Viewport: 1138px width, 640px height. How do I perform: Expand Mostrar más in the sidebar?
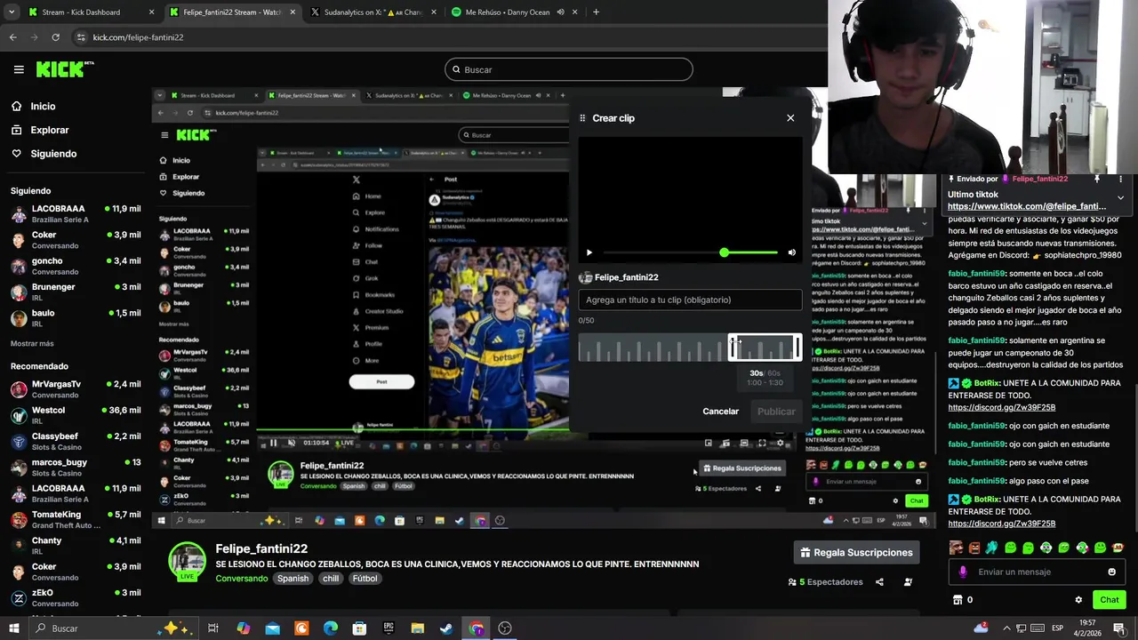(x=32, y=344)
